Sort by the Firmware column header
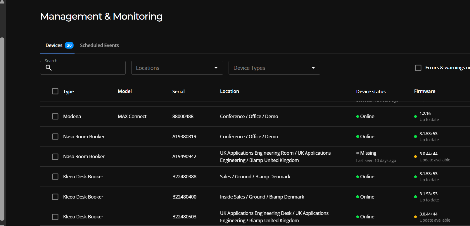Image resolution: width=470 pixels, height=226 pixels. tap(425, 91)
